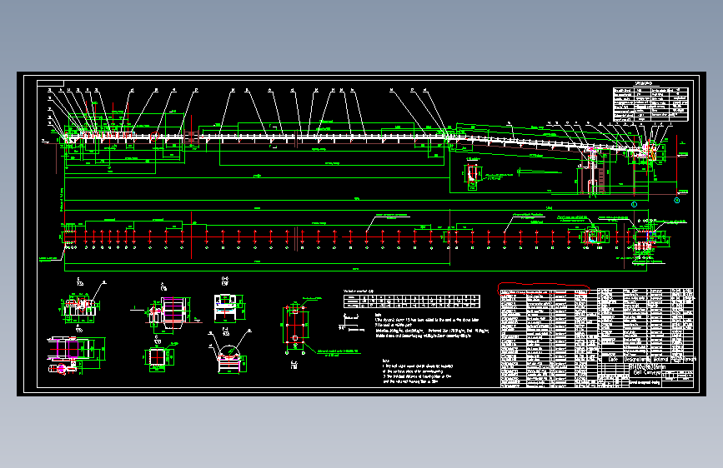Click the 'Belt Conveyor' title block text
Image resolution: width=723 pixels, height=468 pixels.
point(647,372)
